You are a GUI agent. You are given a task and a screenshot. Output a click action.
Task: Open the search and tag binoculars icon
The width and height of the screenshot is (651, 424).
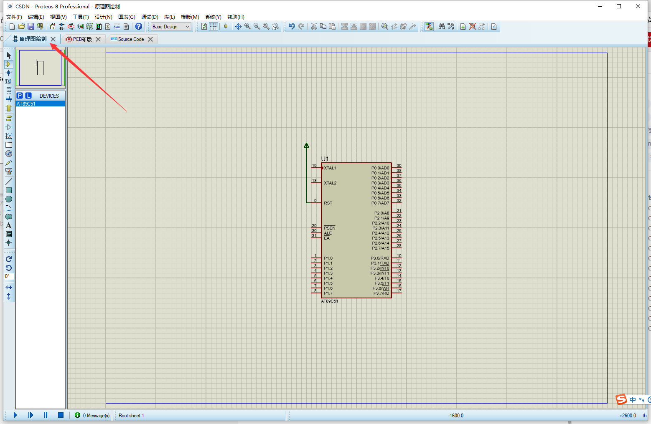pos(442,26)
